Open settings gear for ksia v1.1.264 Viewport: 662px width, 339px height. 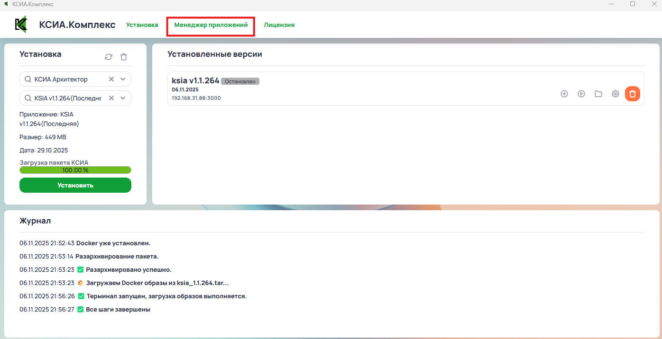click(616, 94)
